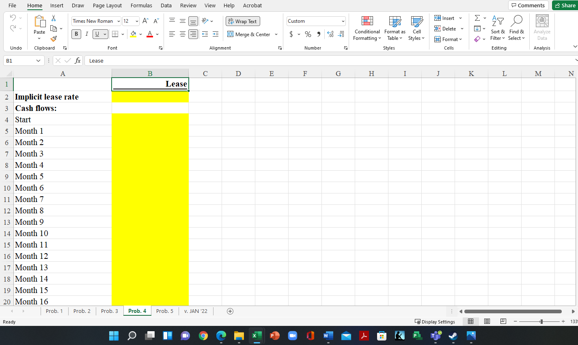Click the Fill down arrow icon

(x=477, y=28)
